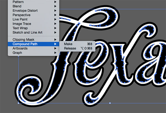Expand the Blend submenu arrow
The image size is (166, 113).
pos(56,6)
